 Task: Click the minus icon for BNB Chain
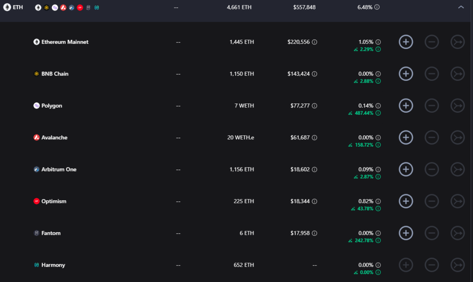(x=432, y=74)
